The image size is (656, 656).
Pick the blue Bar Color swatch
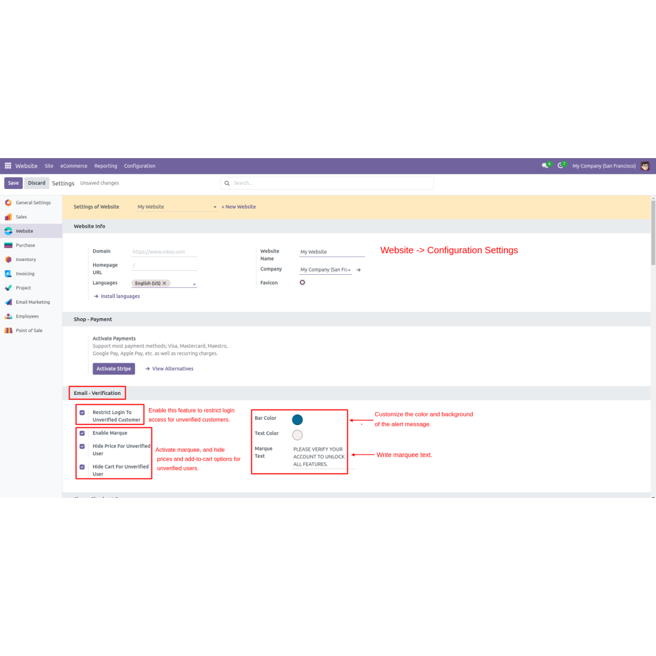point(297,420)
